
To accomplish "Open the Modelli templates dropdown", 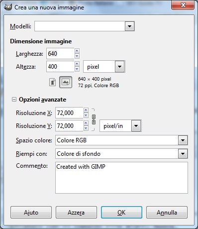I will pyautogui.click(x=129, y=26).
